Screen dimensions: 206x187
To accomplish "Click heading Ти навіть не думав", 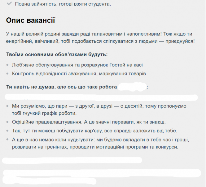I will coord(61,87).
